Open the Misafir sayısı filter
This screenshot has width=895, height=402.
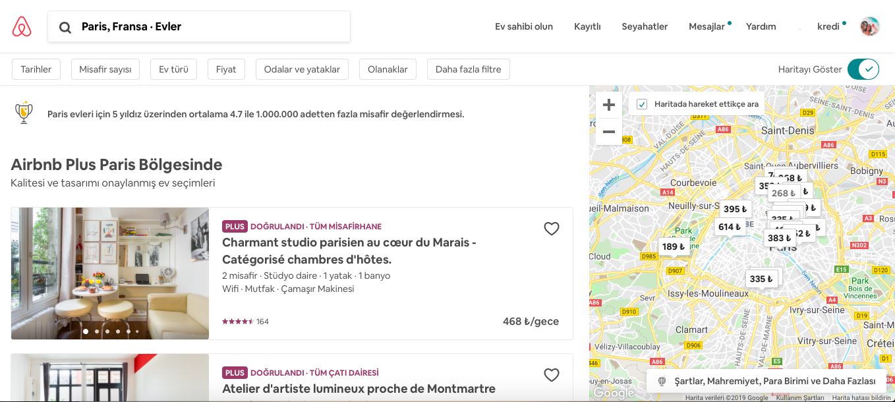(x=105, y=69)
